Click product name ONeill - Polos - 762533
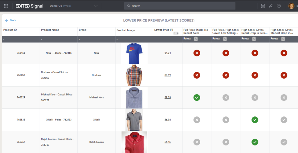Viewport: 298px width, 153px height. coord(59,120)
